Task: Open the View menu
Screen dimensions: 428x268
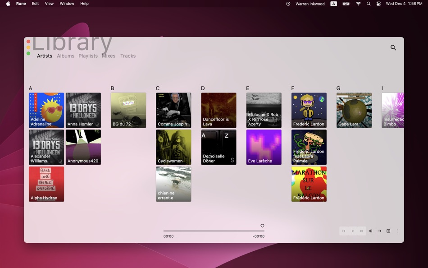Action: click(x=49, y=4)
